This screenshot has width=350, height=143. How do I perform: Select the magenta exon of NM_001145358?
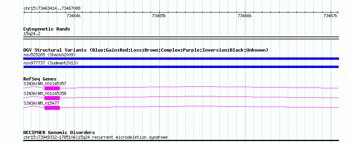pyautogui.click(x=52, y=98)
